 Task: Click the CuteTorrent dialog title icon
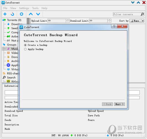[21, 27]
